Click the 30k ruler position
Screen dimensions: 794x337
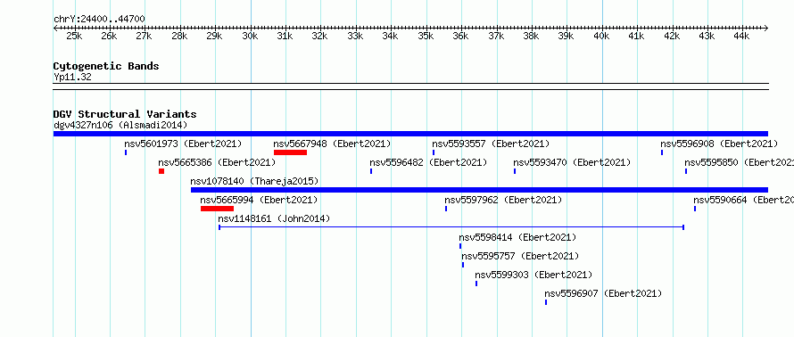tap(250, 37)
